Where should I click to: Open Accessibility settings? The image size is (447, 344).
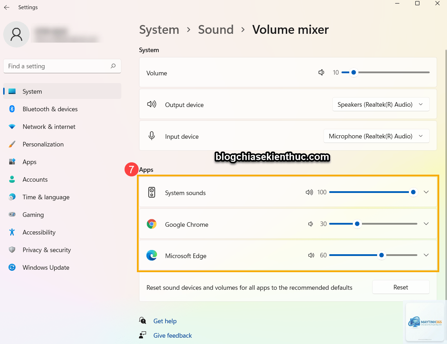[62, 232]
